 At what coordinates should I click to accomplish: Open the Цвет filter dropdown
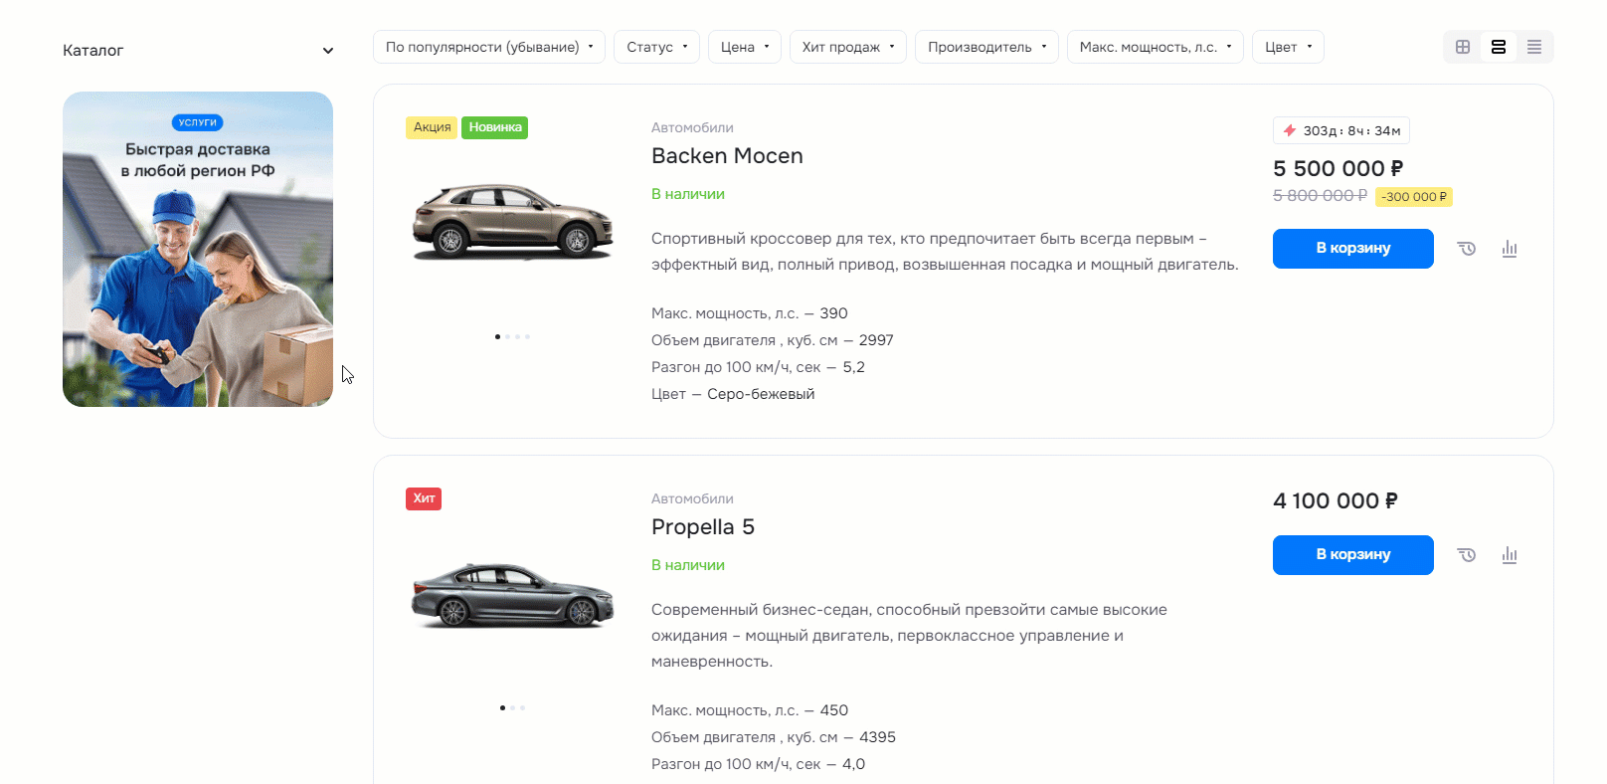click(x=1288, y=47)
